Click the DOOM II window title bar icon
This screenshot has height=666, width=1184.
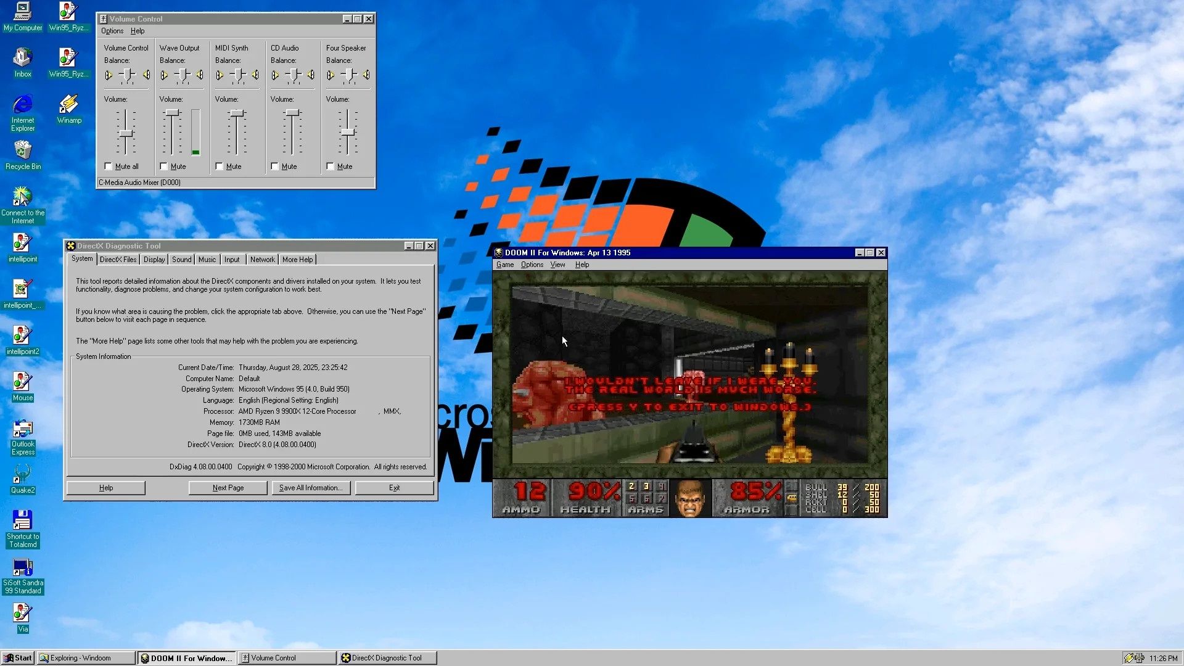point(499,253)
